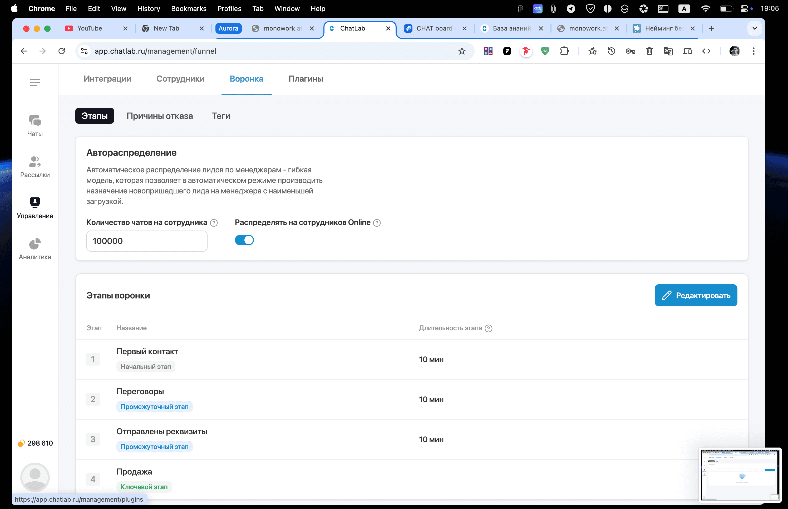Open the Чаты section in sidebar

pos(35,125)
